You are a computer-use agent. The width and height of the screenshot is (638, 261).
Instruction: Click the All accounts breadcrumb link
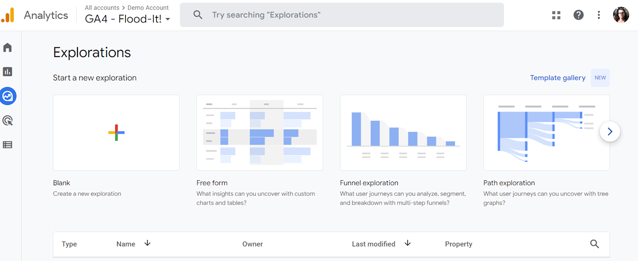[102, 8]
